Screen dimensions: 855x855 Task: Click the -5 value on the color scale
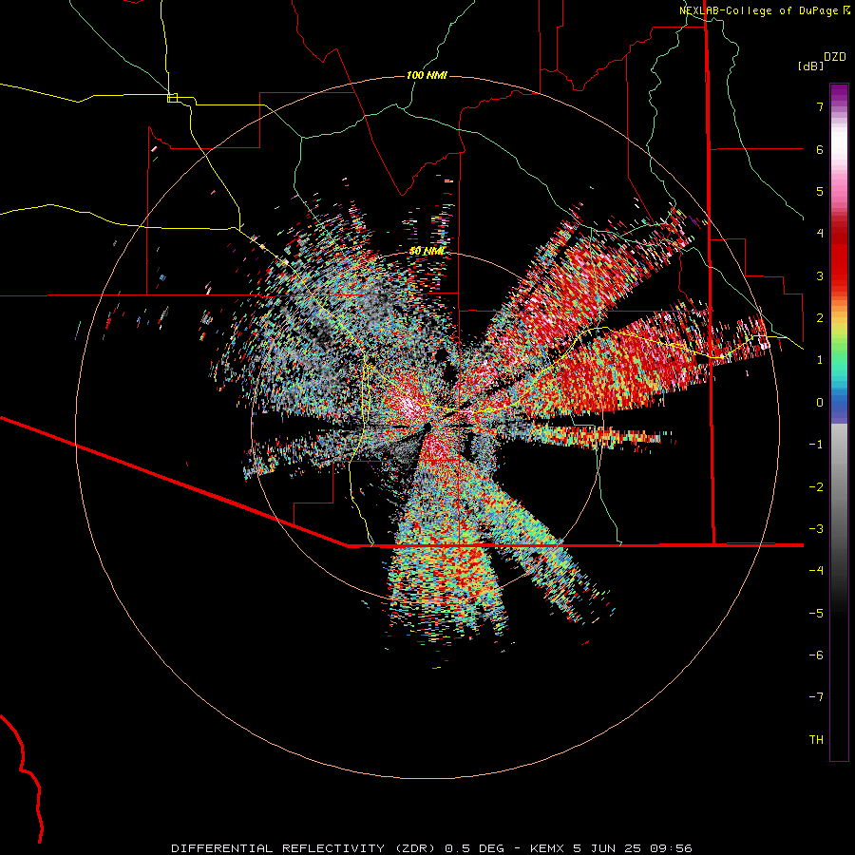tap(816, 614)
